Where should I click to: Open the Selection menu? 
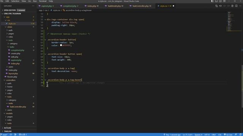pos(15,1)
